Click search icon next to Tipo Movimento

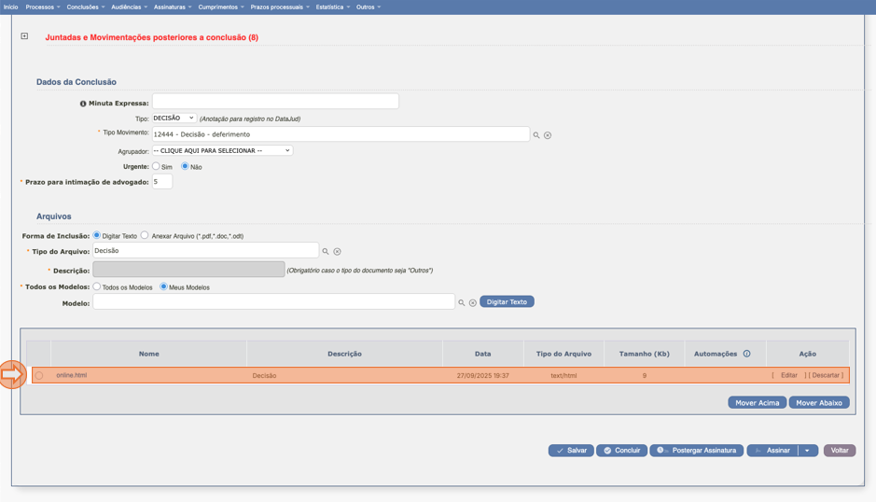(x=536, y=135)
